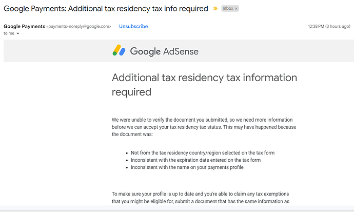354x212 pixels.
Task: Click the Google AdSense logo icon
Action: click(119, 51)
